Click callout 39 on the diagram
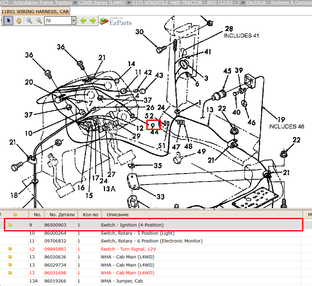Screen dimensions: 312x286 [x=239, y=70]
